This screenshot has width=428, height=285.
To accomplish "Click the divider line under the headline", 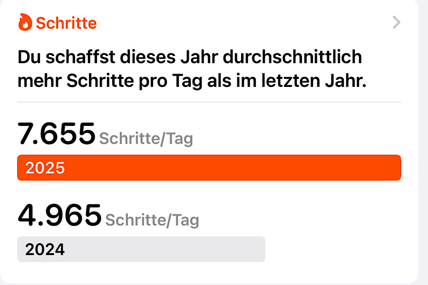I will pos(209,102).
